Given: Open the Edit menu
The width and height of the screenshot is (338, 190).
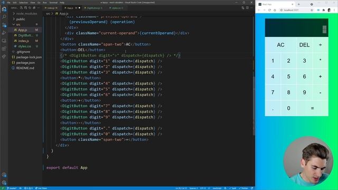Looking at the screenshot, I should (15, 3).
